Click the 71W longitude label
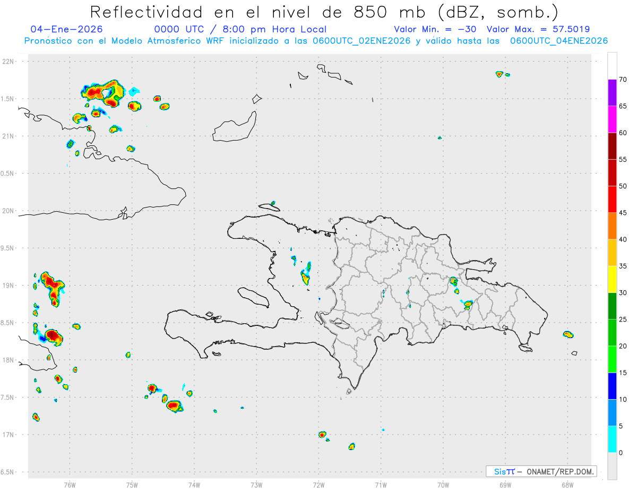637x492 pixels. (381, 485)
